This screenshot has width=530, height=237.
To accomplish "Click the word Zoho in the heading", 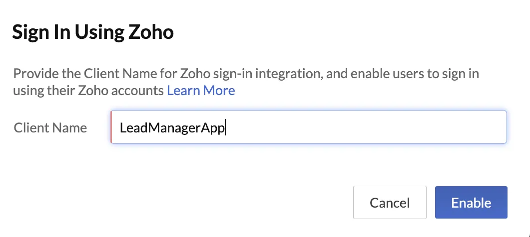I will tap(151, 32).
